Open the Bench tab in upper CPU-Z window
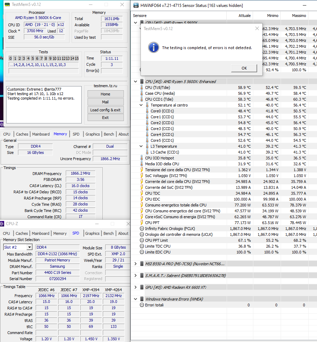317x342 pixels. (x=109, y=134)
